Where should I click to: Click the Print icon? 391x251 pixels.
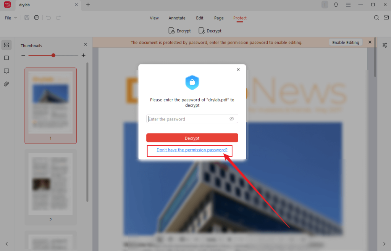coord(36,18)
